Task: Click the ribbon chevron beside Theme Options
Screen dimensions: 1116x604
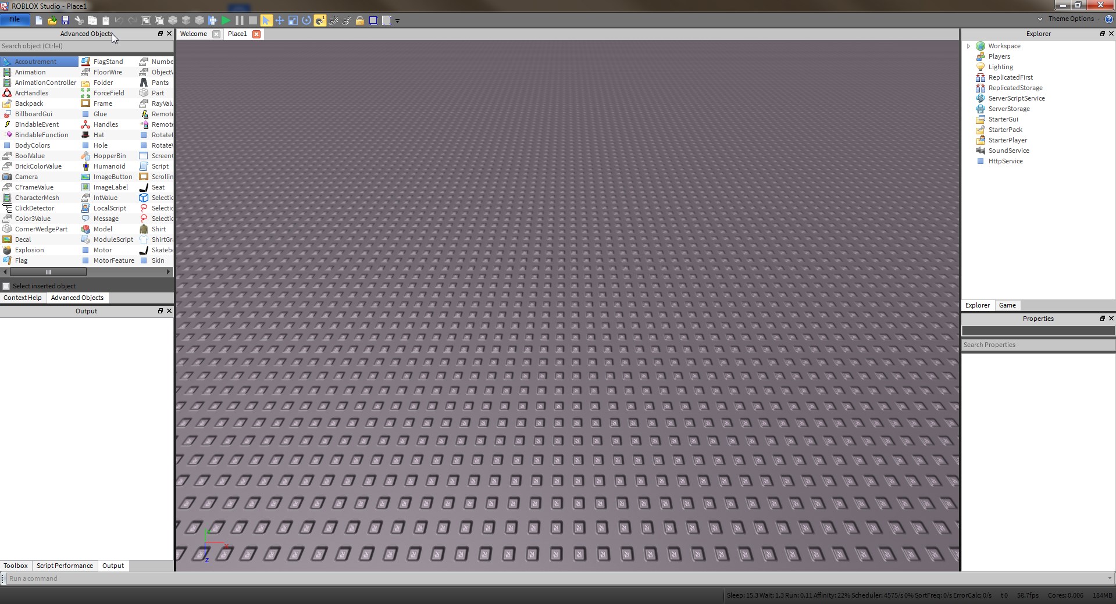Action: [1040, 19]
